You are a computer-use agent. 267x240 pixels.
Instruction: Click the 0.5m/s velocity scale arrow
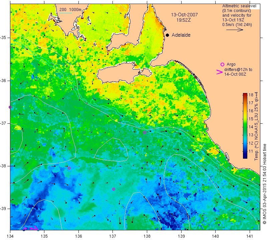point(235,30)
